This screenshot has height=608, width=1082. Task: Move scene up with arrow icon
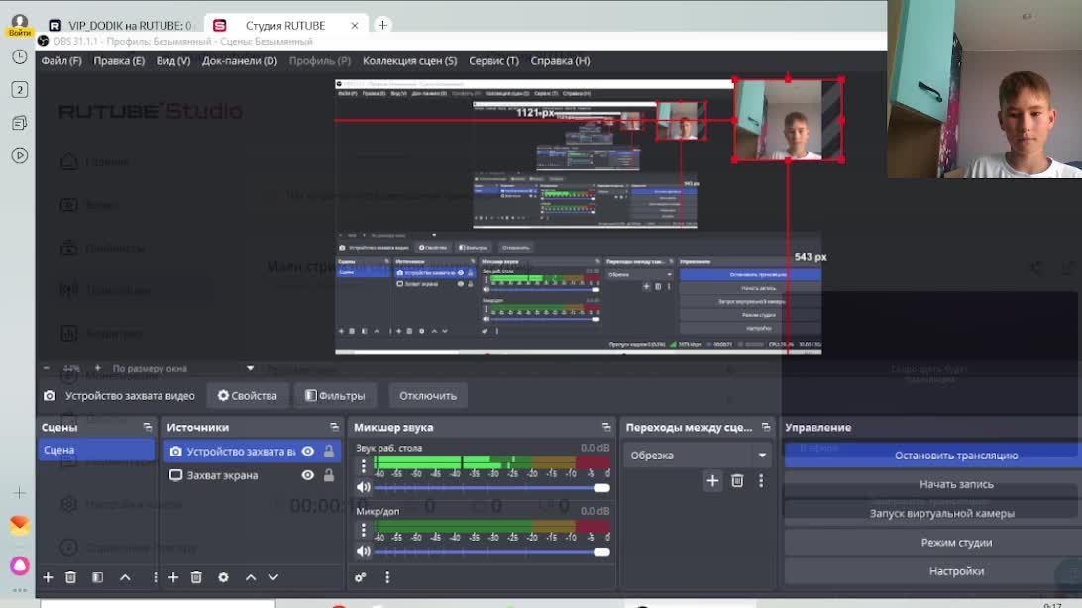coord(125,577)
